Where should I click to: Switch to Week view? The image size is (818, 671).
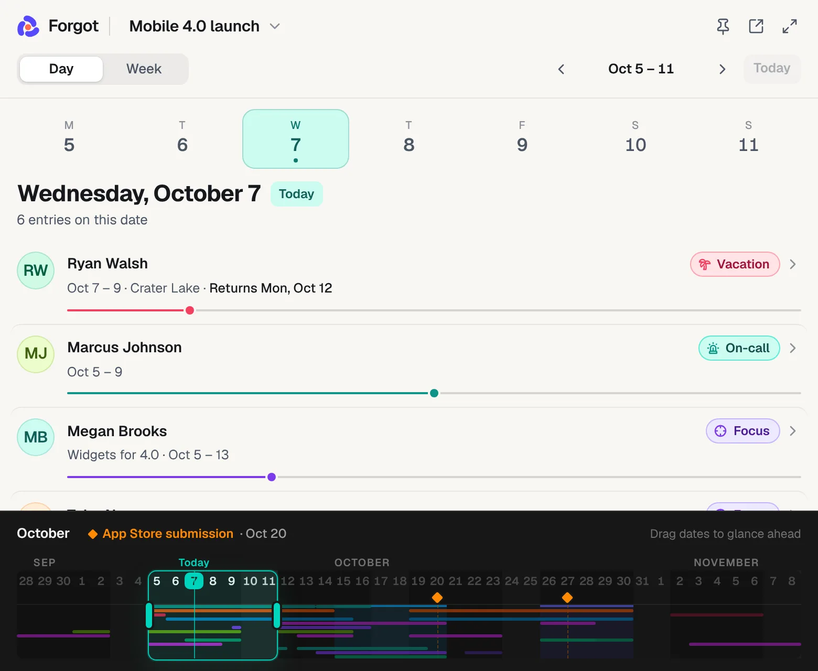[x=144, y=69]
